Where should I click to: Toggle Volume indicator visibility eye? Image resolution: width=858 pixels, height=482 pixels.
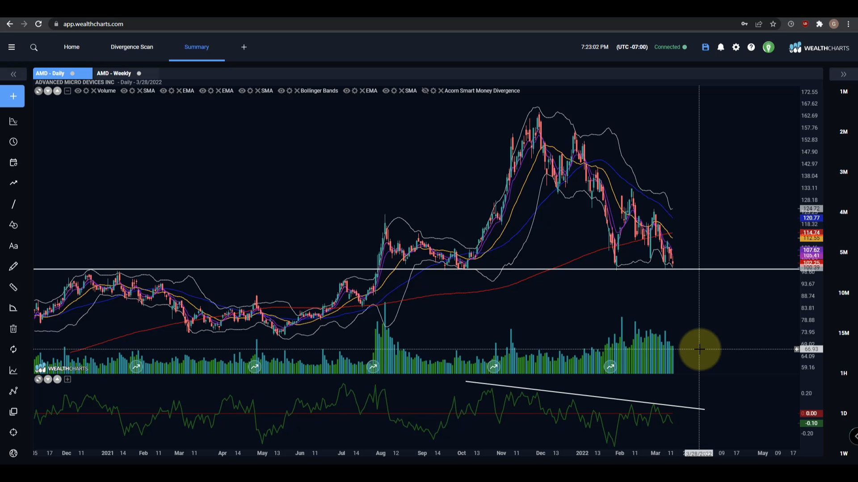coord(78,91)
